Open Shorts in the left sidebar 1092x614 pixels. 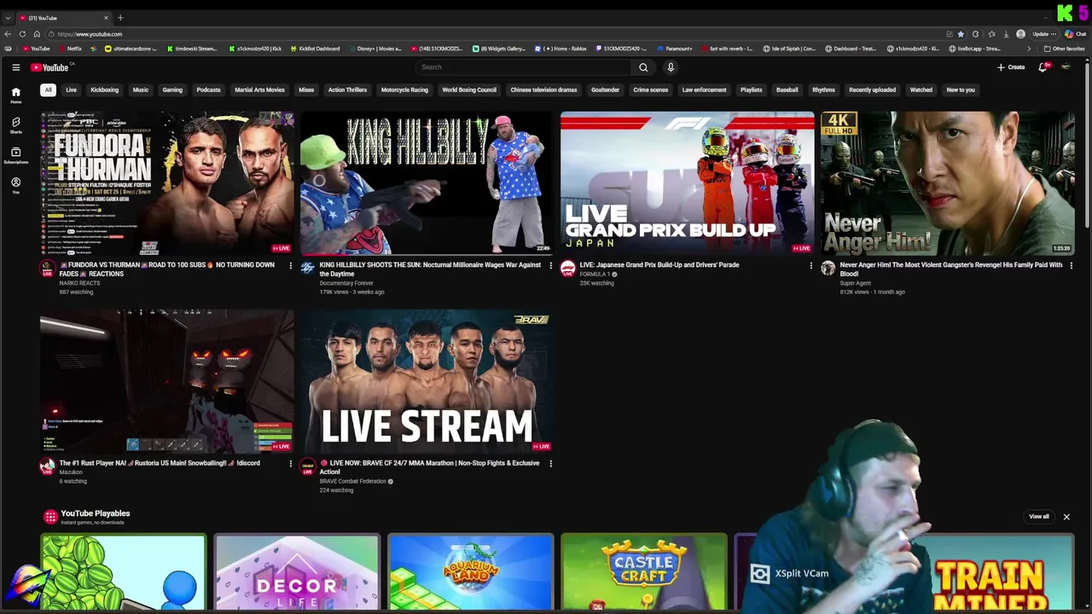pos(15,126)
